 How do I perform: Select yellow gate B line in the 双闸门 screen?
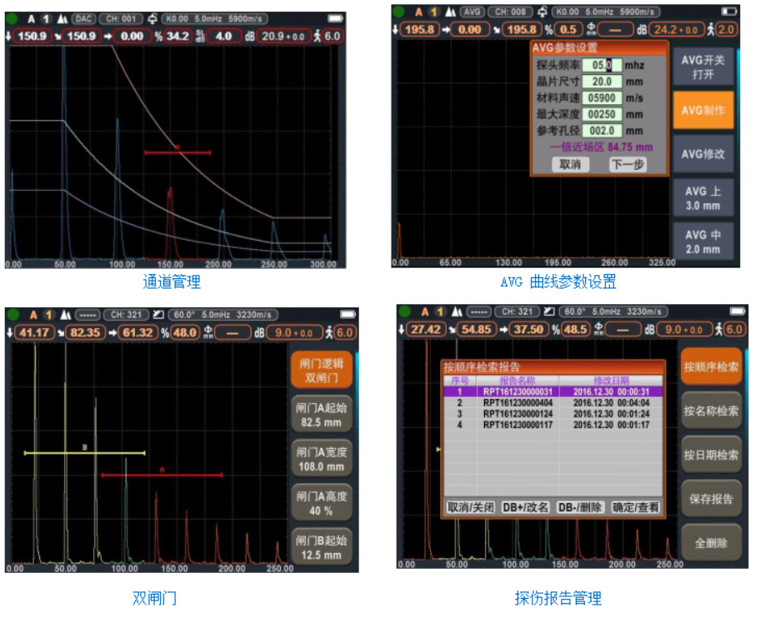point(84,453)
